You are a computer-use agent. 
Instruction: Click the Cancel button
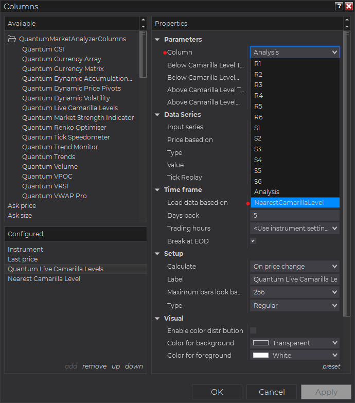pyautogui.click(x=272, y=392)
